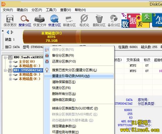Click the 本地磁盘(D:) NTFS 78.1GB partition bar
Viewport: 162px width, 134px height.
51,37
